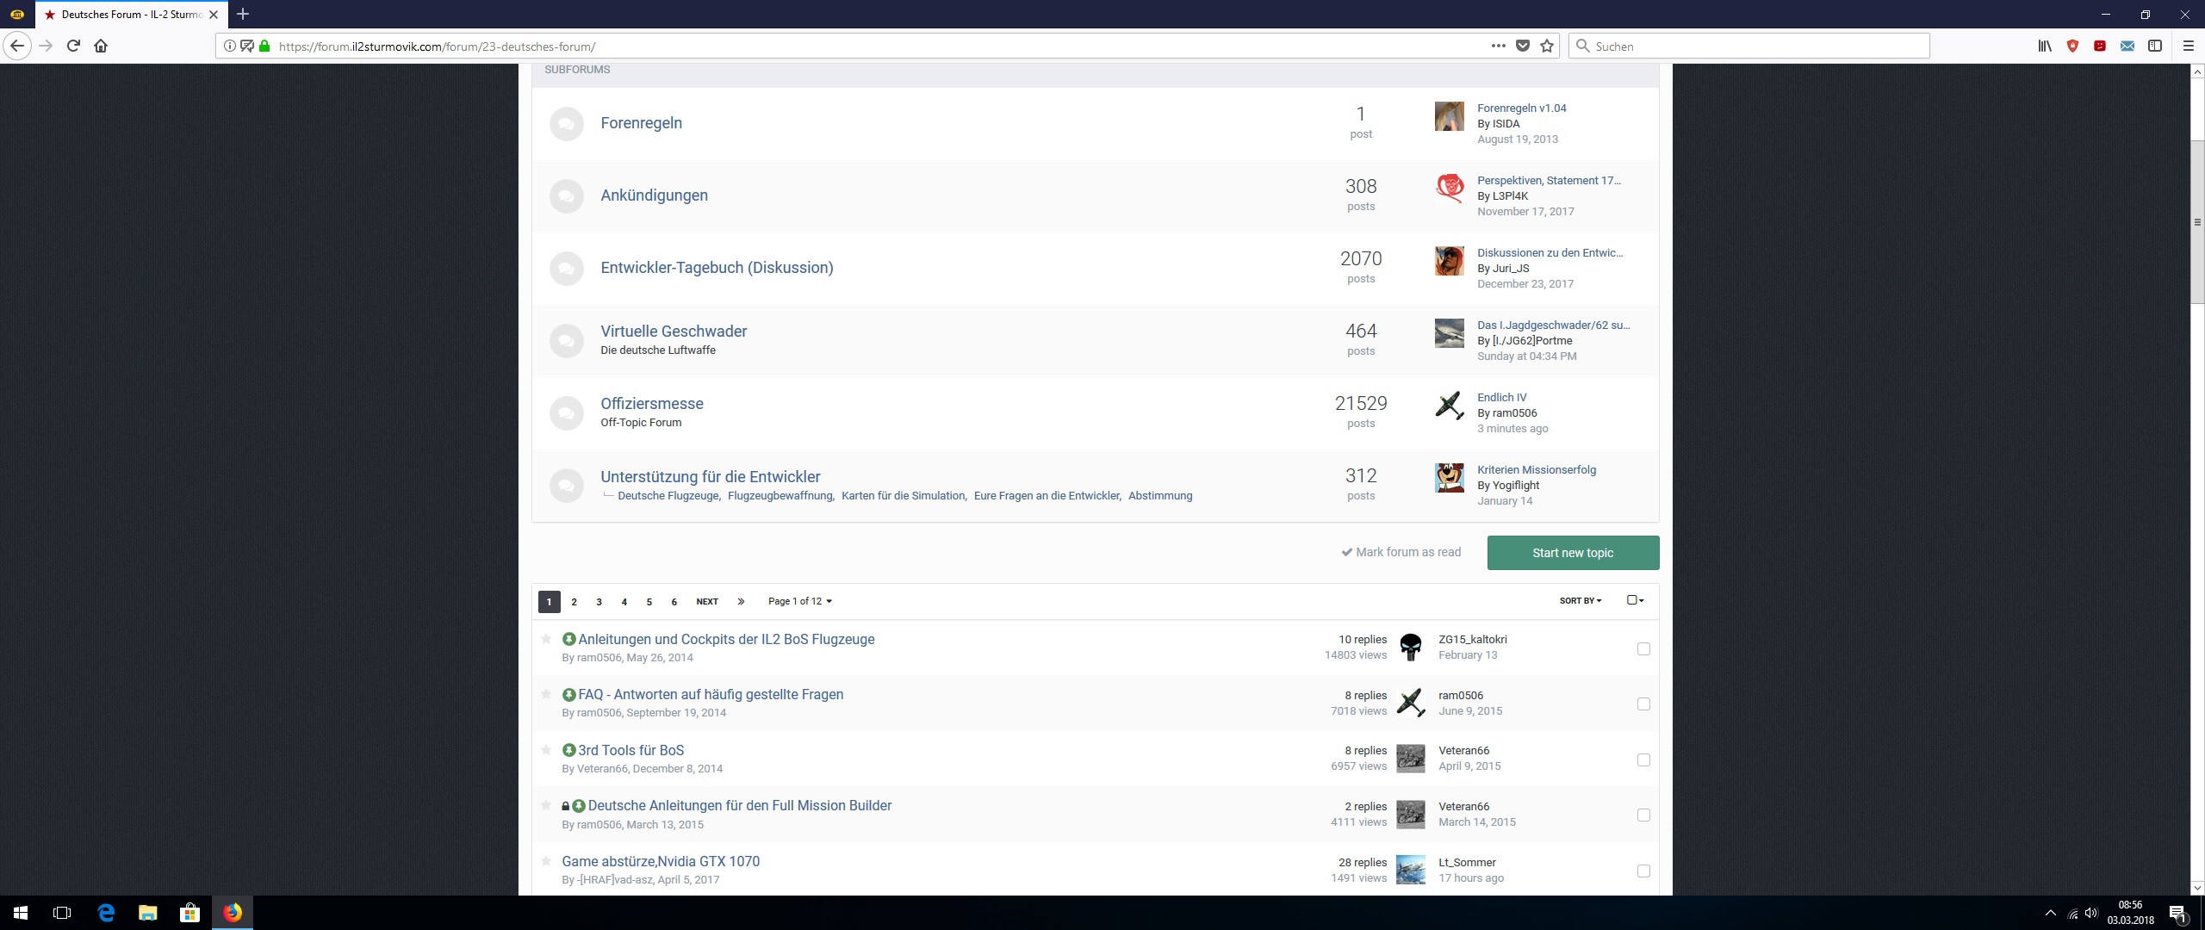
Task: Open the Page 1 of 12 dropdown
Action: [799, 601]
